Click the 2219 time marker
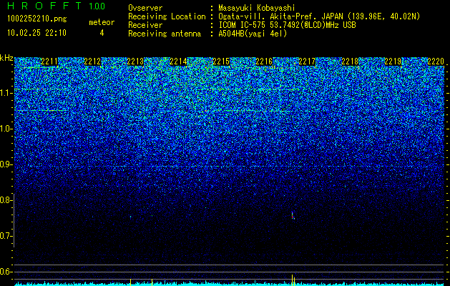 393,61
